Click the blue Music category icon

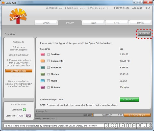42,81
